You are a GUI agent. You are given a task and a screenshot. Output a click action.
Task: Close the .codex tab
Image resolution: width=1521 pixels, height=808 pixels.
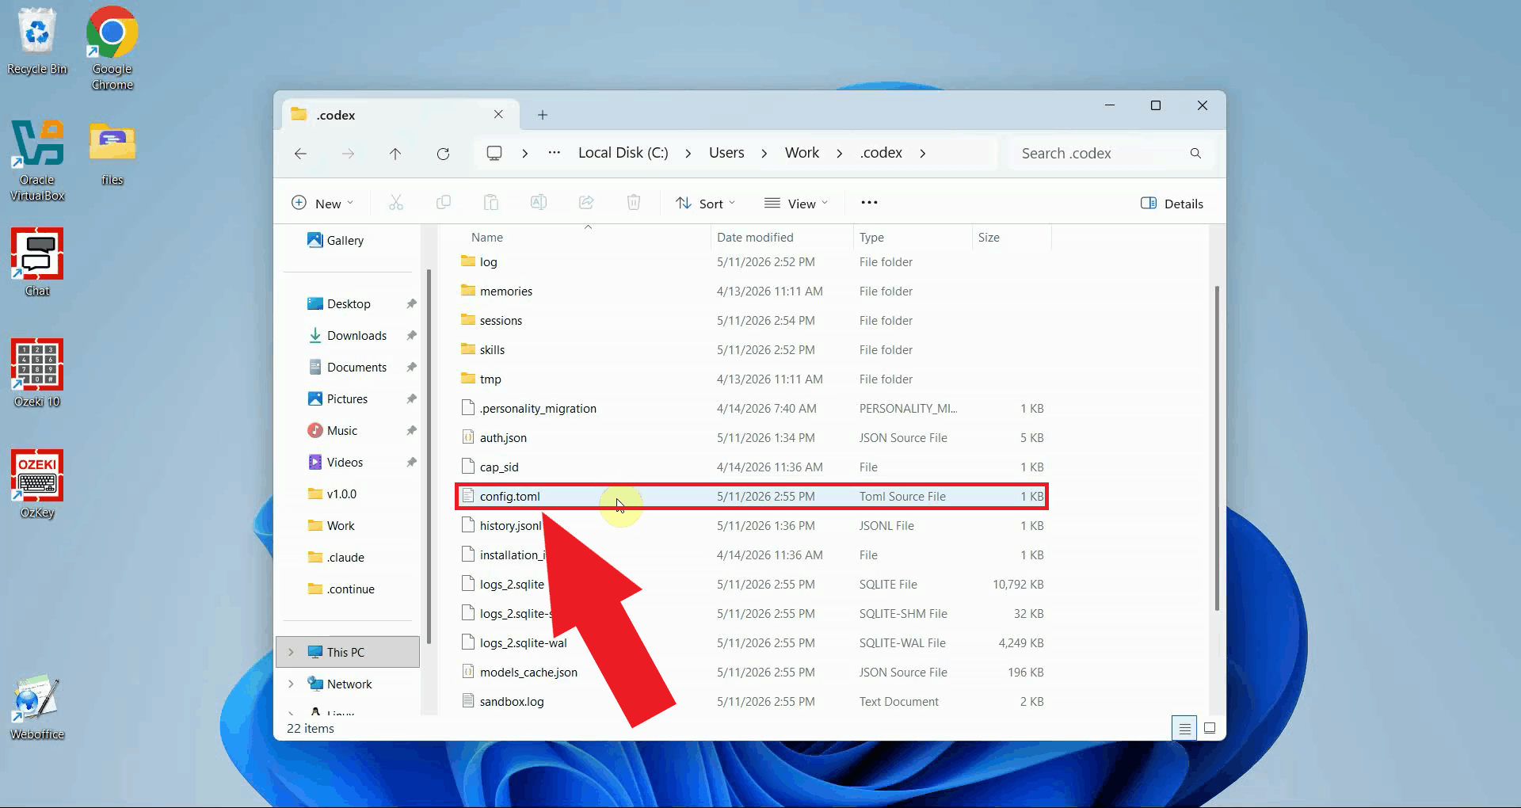click(x=498, y=114)
